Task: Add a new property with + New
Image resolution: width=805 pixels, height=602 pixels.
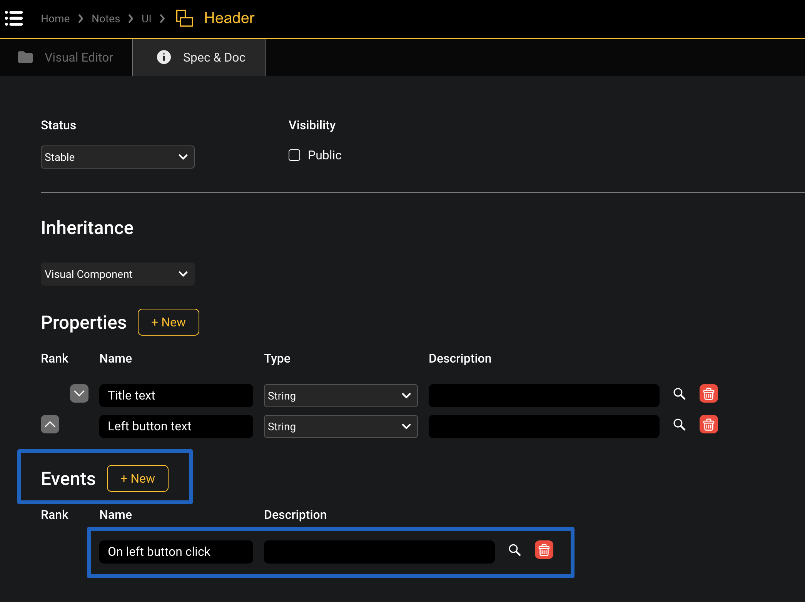Action: (x=168, y=322)
